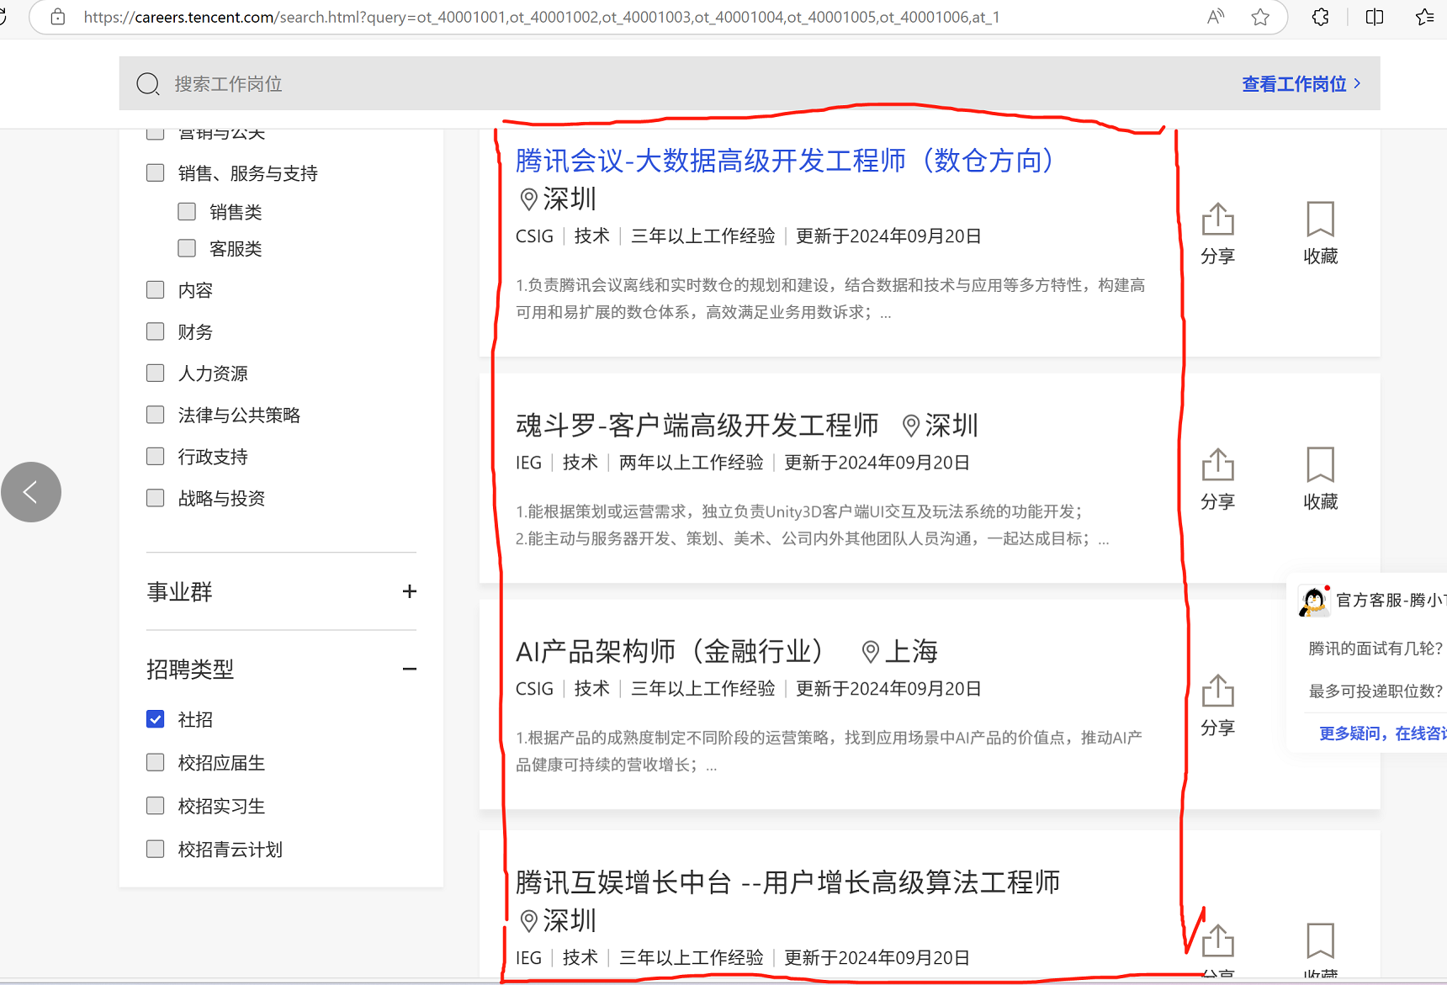
Task: Open browser Extensions puzzle icon
Action: (1321, 17)
